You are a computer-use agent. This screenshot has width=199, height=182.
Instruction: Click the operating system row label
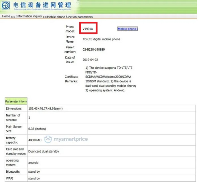coord(12,162)
